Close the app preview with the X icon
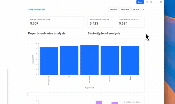 [143, 10]
